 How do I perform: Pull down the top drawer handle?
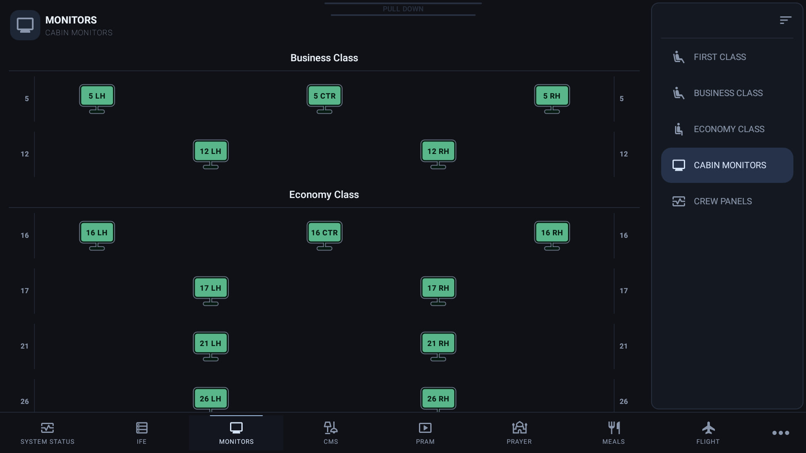coord(403,9)
